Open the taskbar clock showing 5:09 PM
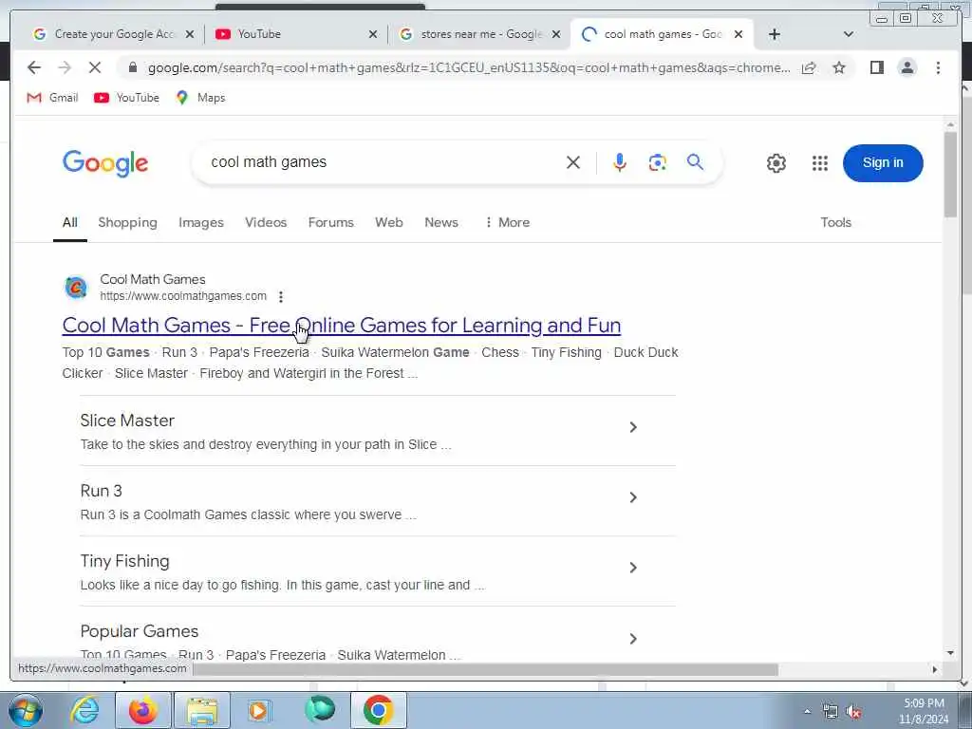 pyautogui.click(x=924, y=711)
